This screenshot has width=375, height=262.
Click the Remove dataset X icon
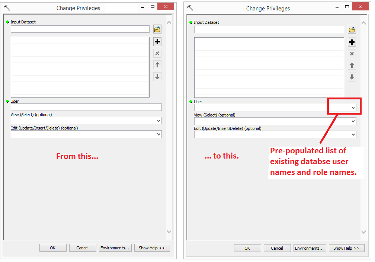[x=157, y=53]
